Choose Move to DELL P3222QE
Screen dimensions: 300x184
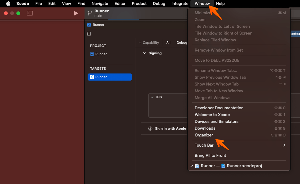[239, 61]
